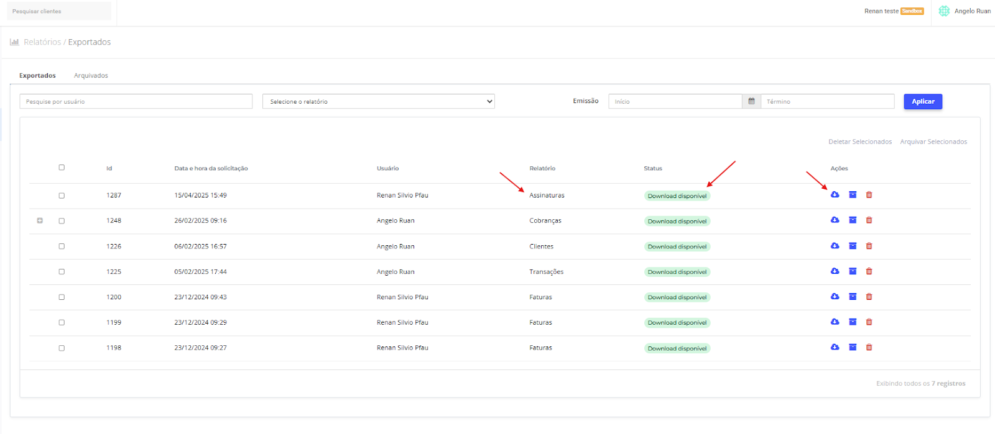
Task: Open the 'Selecione o relatório' dropdown
Action: point(378,101)
